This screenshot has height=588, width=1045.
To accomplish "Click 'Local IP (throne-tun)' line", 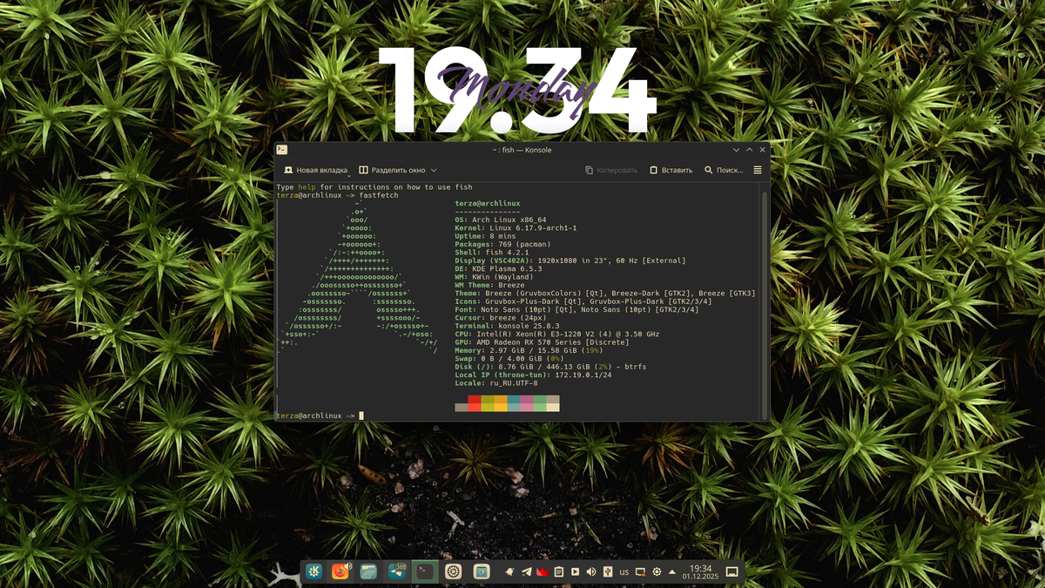I will 533,375.
